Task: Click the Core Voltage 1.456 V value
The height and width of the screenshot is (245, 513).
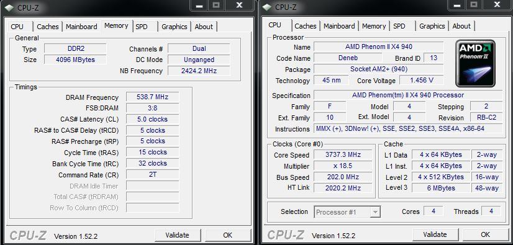Action: (x=422, y=81)
